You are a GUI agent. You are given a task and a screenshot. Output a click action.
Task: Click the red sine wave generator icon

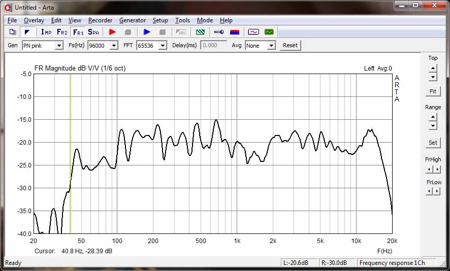click(253, 32)
